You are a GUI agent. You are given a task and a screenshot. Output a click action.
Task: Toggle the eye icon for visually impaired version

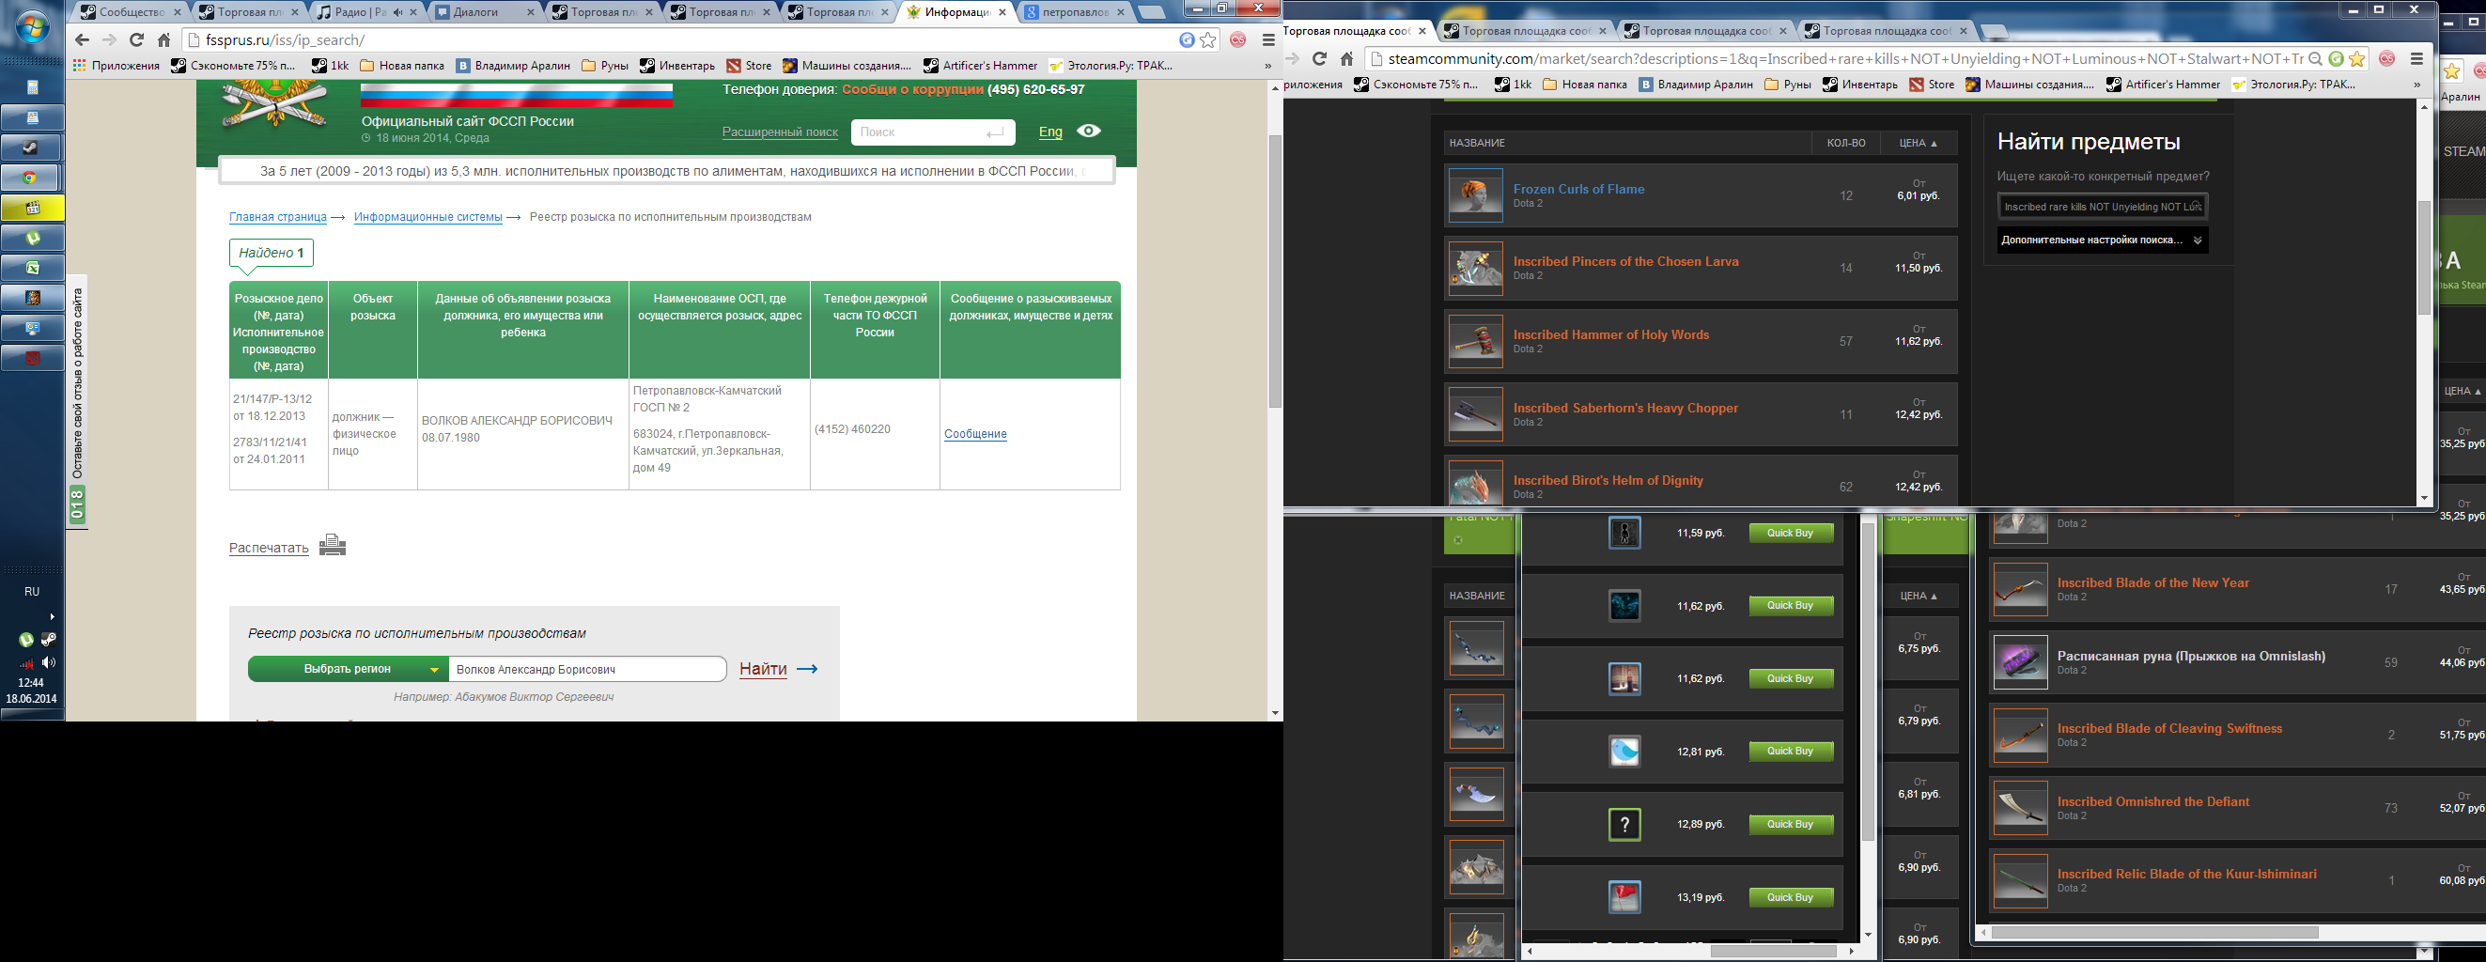[1089, 132]
